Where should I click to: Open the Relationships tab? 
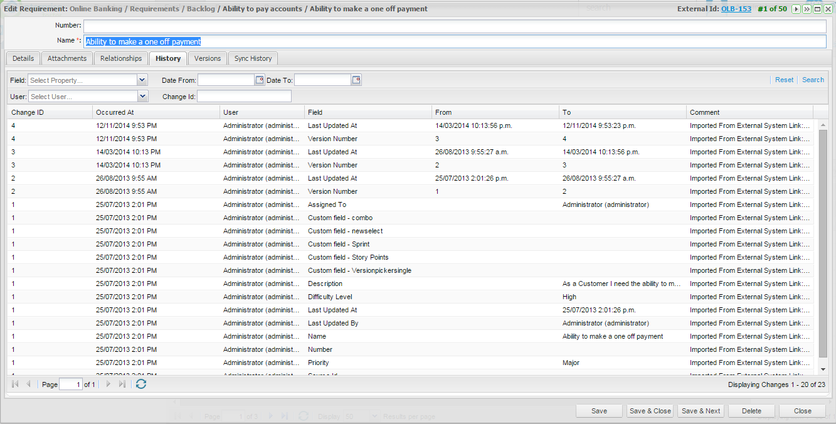coord(121,58)
